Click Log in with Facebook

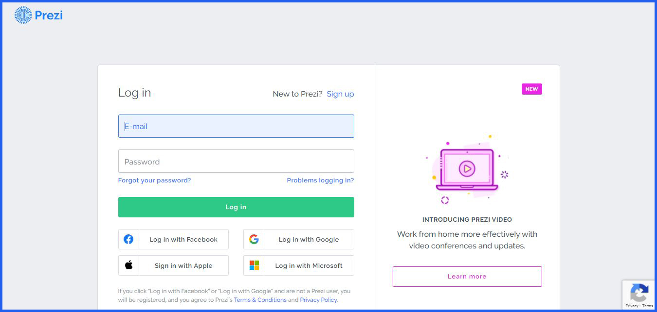point(183,239)
